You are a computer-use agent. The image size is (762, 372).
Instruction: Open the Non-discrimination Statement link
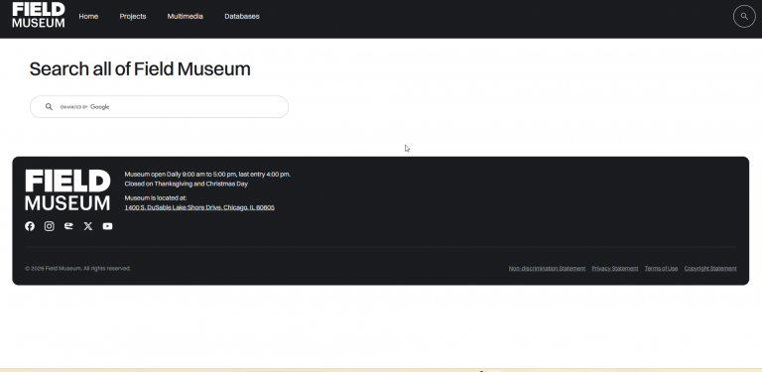click(547, 269)
